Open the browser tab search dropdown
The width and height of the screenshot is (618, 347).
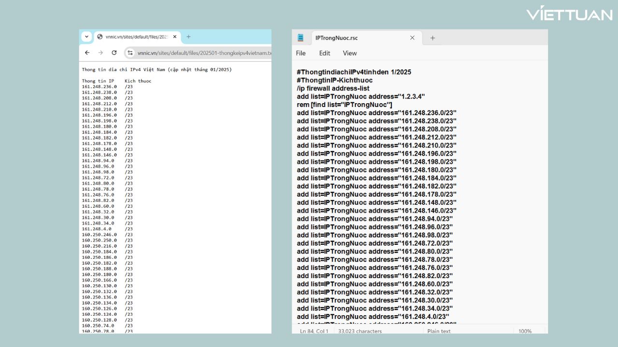pos(86,37)
